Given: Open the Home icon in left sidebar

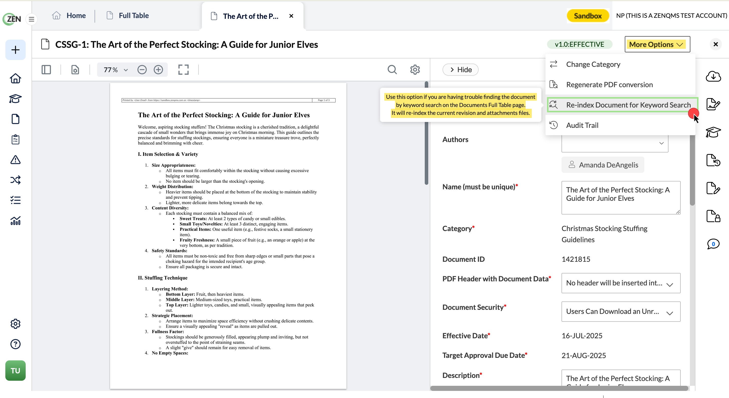Looking at the screenshot, I should [15, 78].
